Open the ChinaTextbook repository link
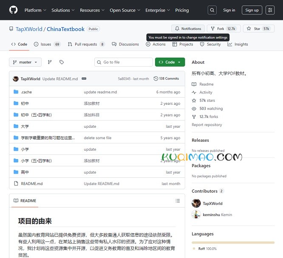The image size is (283, 258). 65,29
